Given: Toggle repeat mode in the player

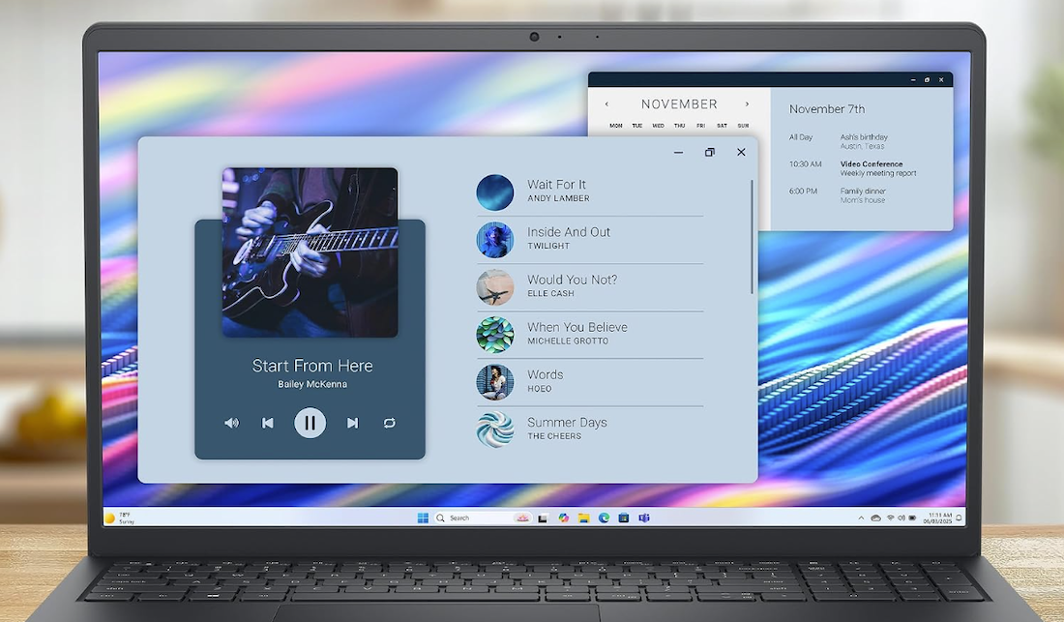Looking at the screenshot, I should (x=390, y=423).
